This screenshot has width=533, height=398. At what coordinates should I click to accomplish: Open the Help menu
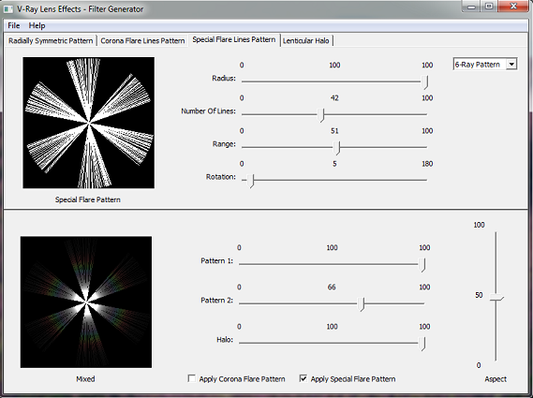[x=37, y=25]
